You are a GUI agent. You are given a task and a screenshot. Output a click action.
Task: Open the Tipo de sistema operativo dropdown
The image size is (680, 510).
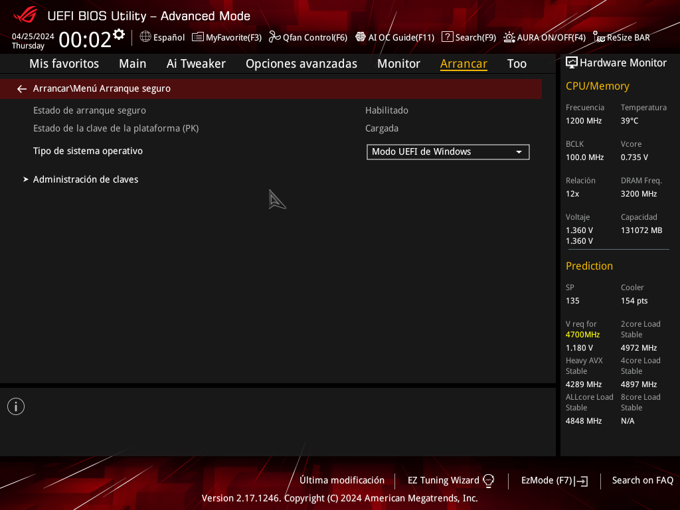pyautogui.click(x=519, y=151)
